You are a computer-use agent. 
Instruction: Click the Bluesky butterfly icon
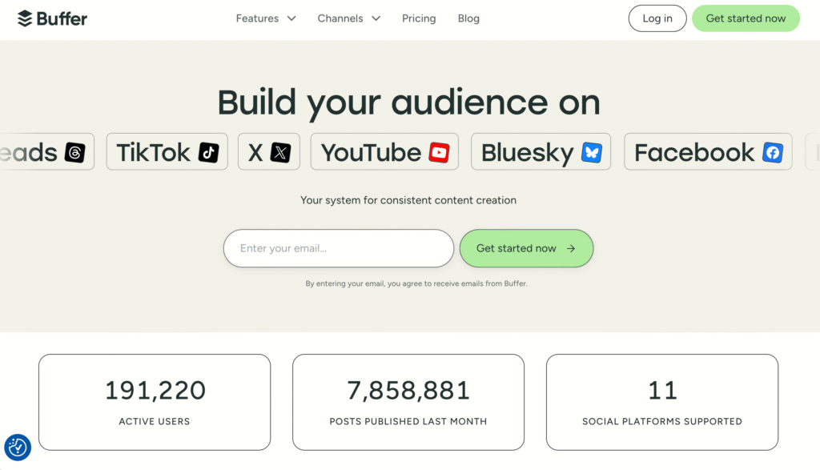[591, 152]
